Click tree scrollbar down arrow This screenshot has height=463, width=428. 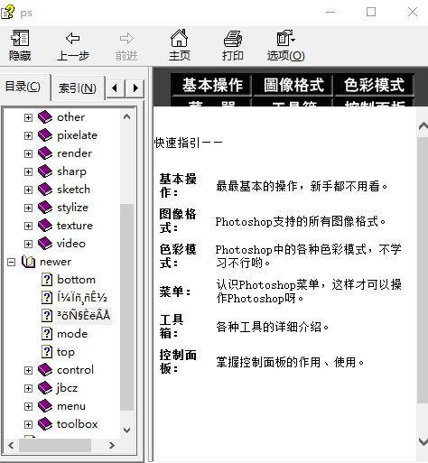click(x=126, y=431)
